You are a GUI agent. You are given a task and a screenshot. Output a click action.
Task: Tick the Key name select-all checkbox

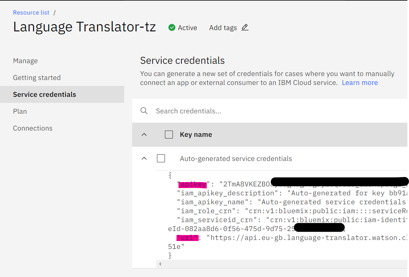pos(169,135)
